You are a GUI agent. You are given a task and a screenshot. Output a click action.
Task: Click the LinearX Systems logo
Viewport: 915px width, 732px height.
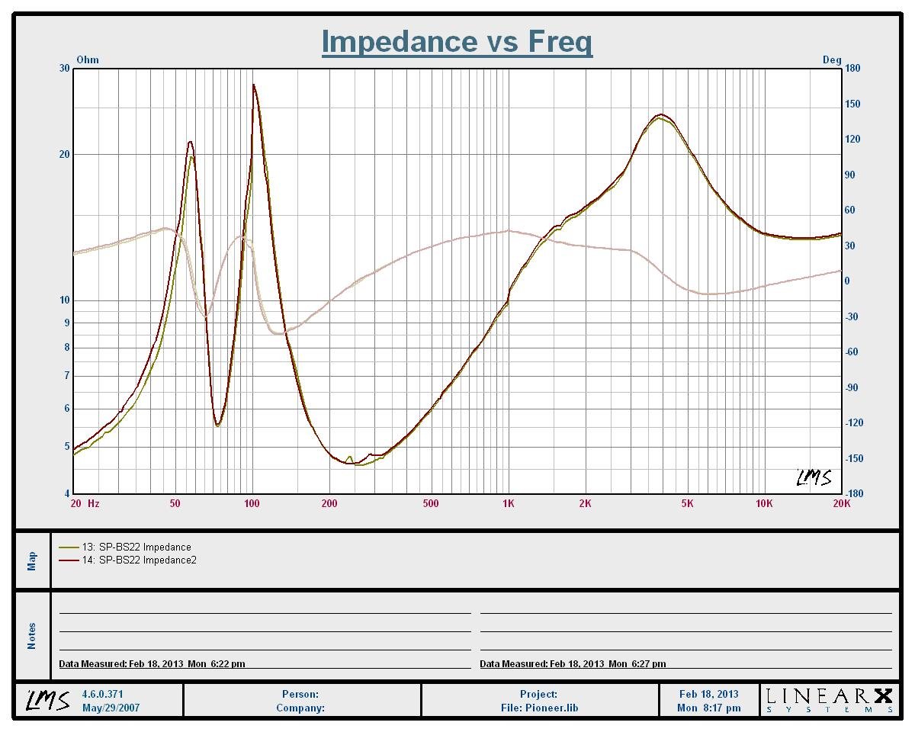(x=829, y=700)
